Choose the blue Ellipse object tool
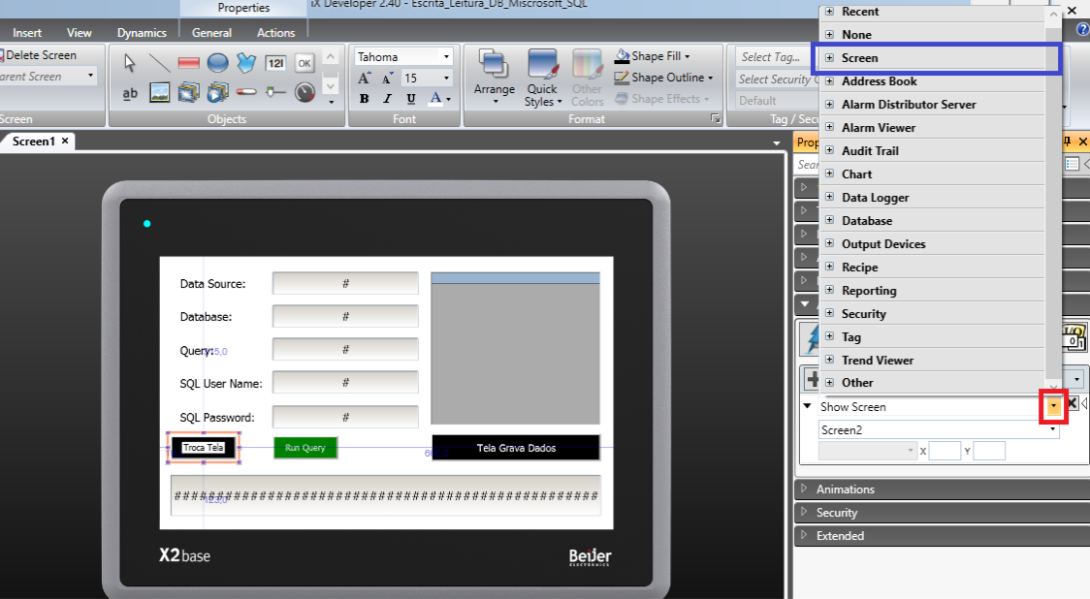The height and width of the screenshot is (599, 1090). pyautogui.click(x=218, y=63)
